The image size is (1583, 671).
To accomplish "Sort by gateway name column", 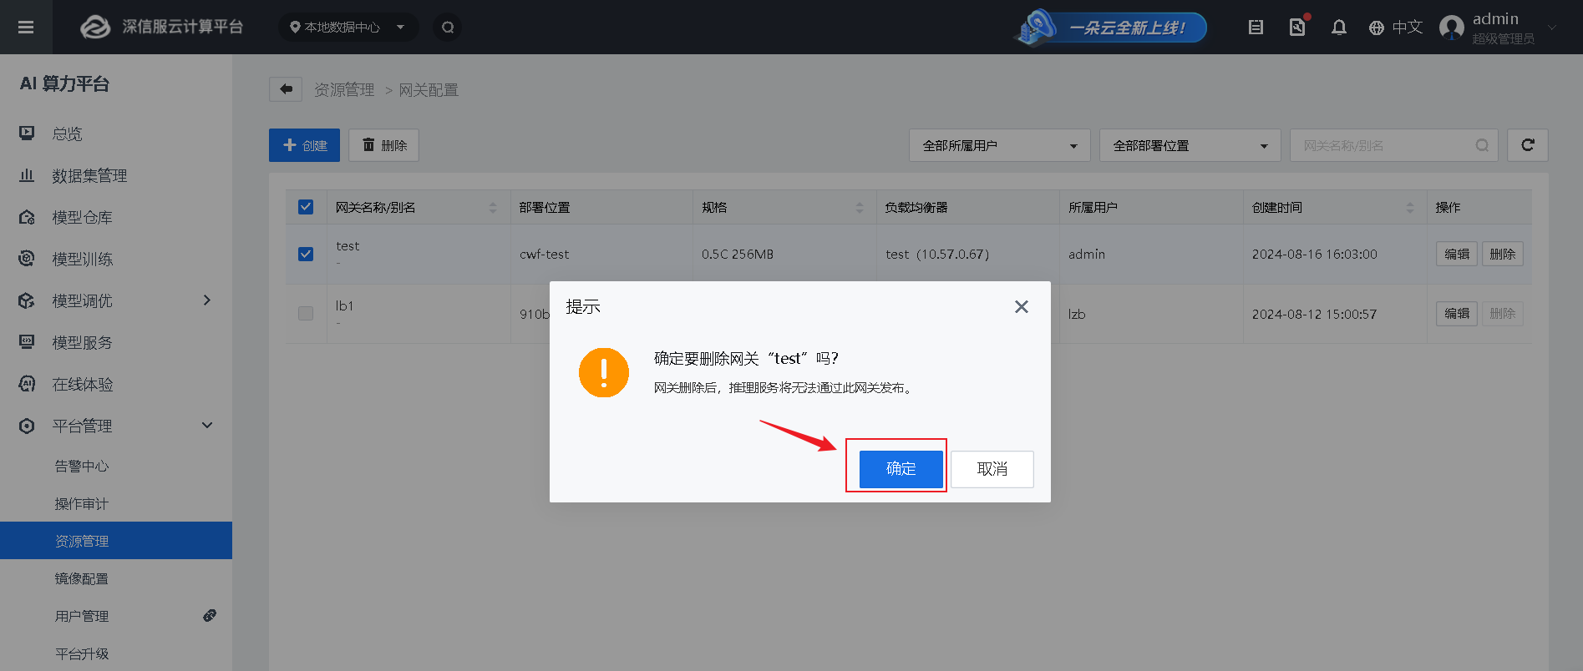I will [493, 208].
